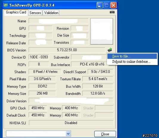Click the Close button
This screenshot has height=138, width=159.
pyautogui.click(x=105, y=134)
